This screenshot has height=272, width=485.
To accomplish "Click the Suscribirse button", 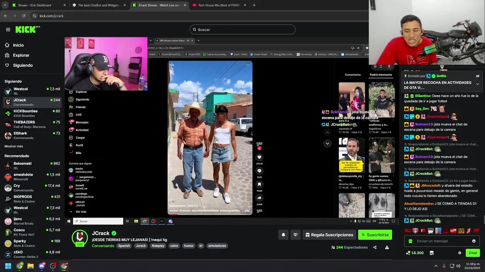I will tap(375, 235).
